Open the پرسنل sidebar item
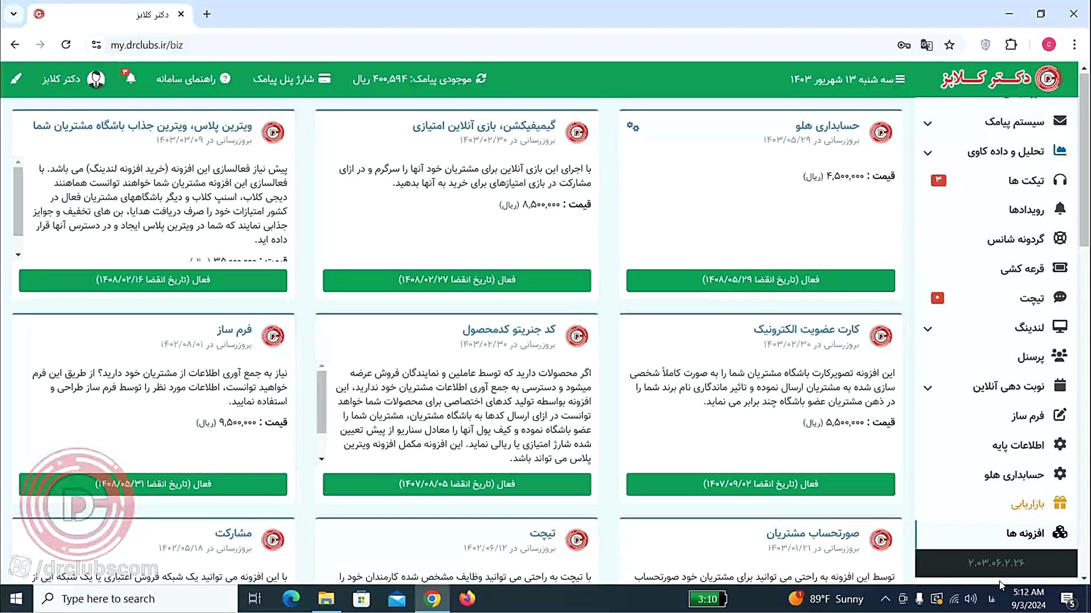Screen dimensions: 1091x613 [1030, 357]
